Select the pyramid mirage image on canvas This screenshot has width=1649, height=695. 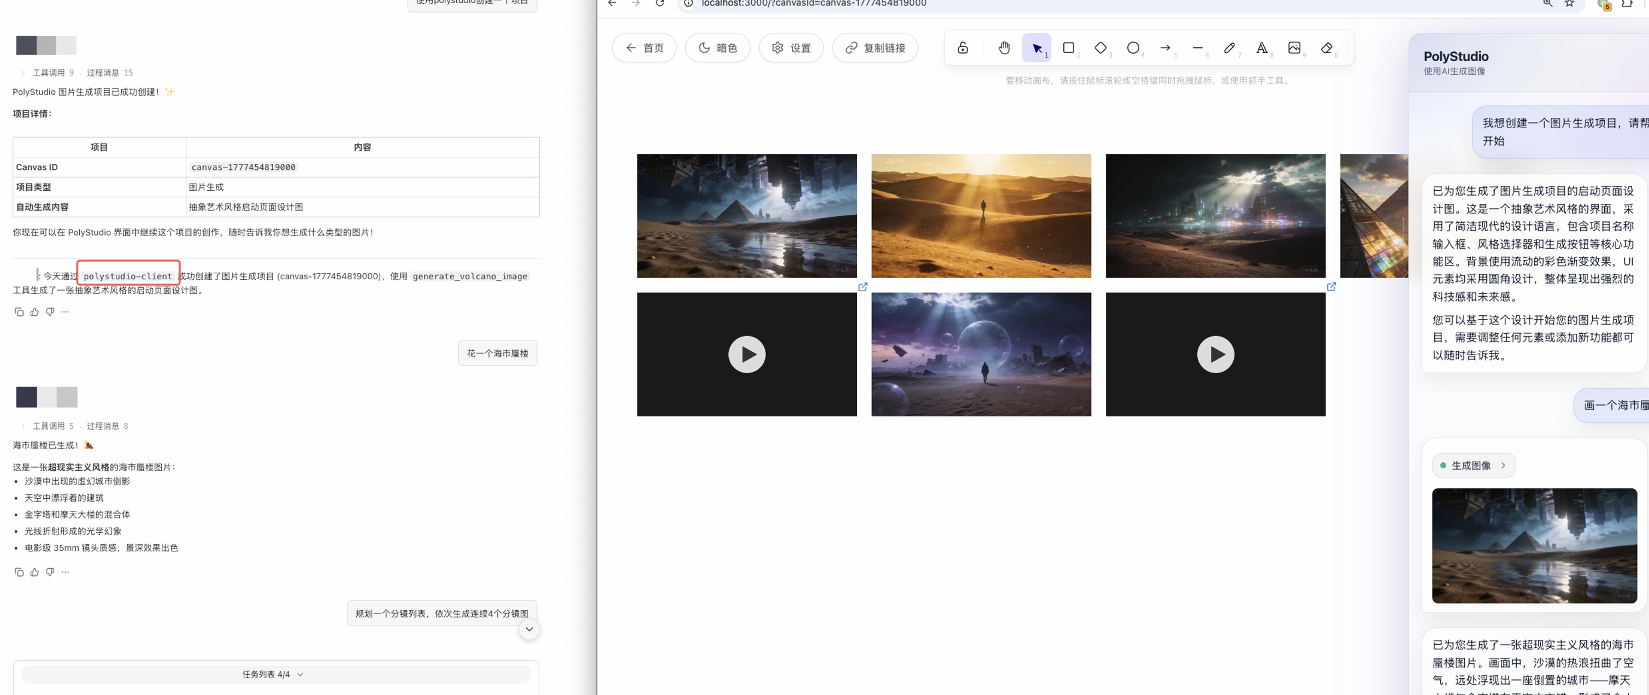coord(746,216)
